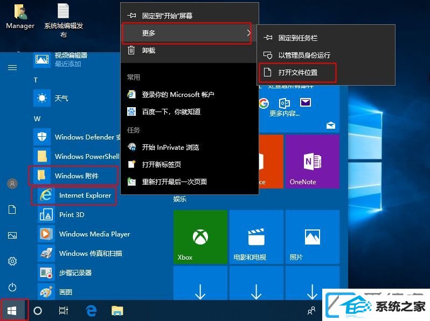430x321 pixels.
Task: Select 开始 InPrivate 浏览 task
Action: coord(190,147)
